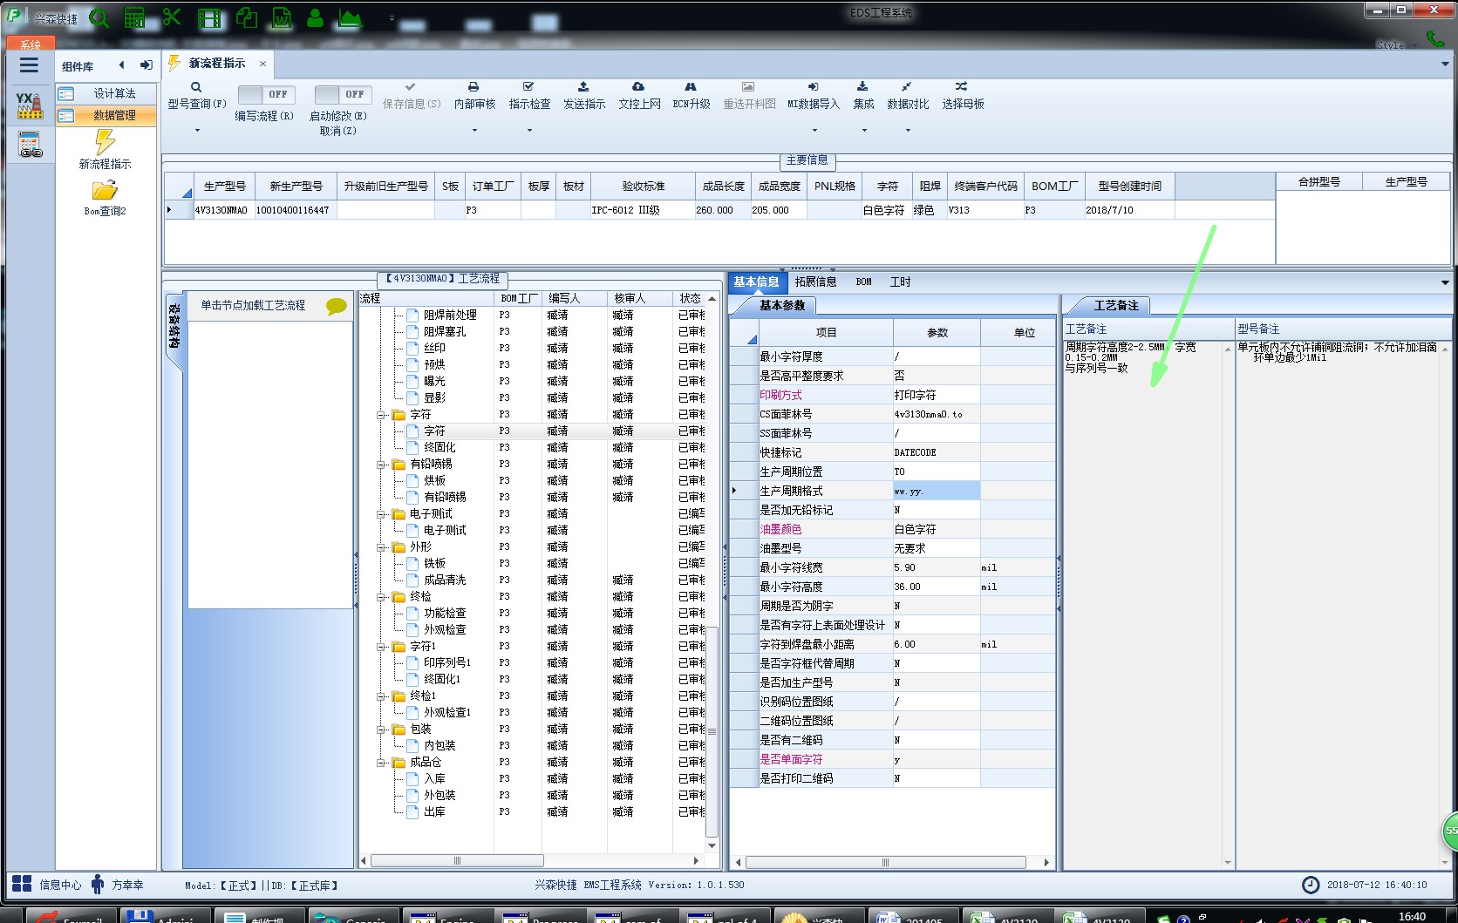Select 设计算法 in component library
Viewport: 1458px width, 923px height.
[x=106, y=93]
